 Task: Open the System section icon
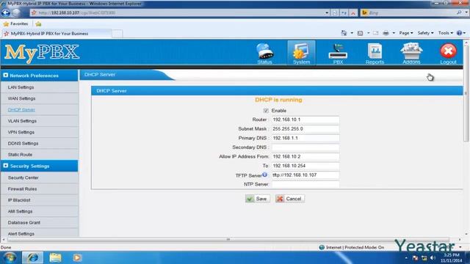[x=301, y=54]
